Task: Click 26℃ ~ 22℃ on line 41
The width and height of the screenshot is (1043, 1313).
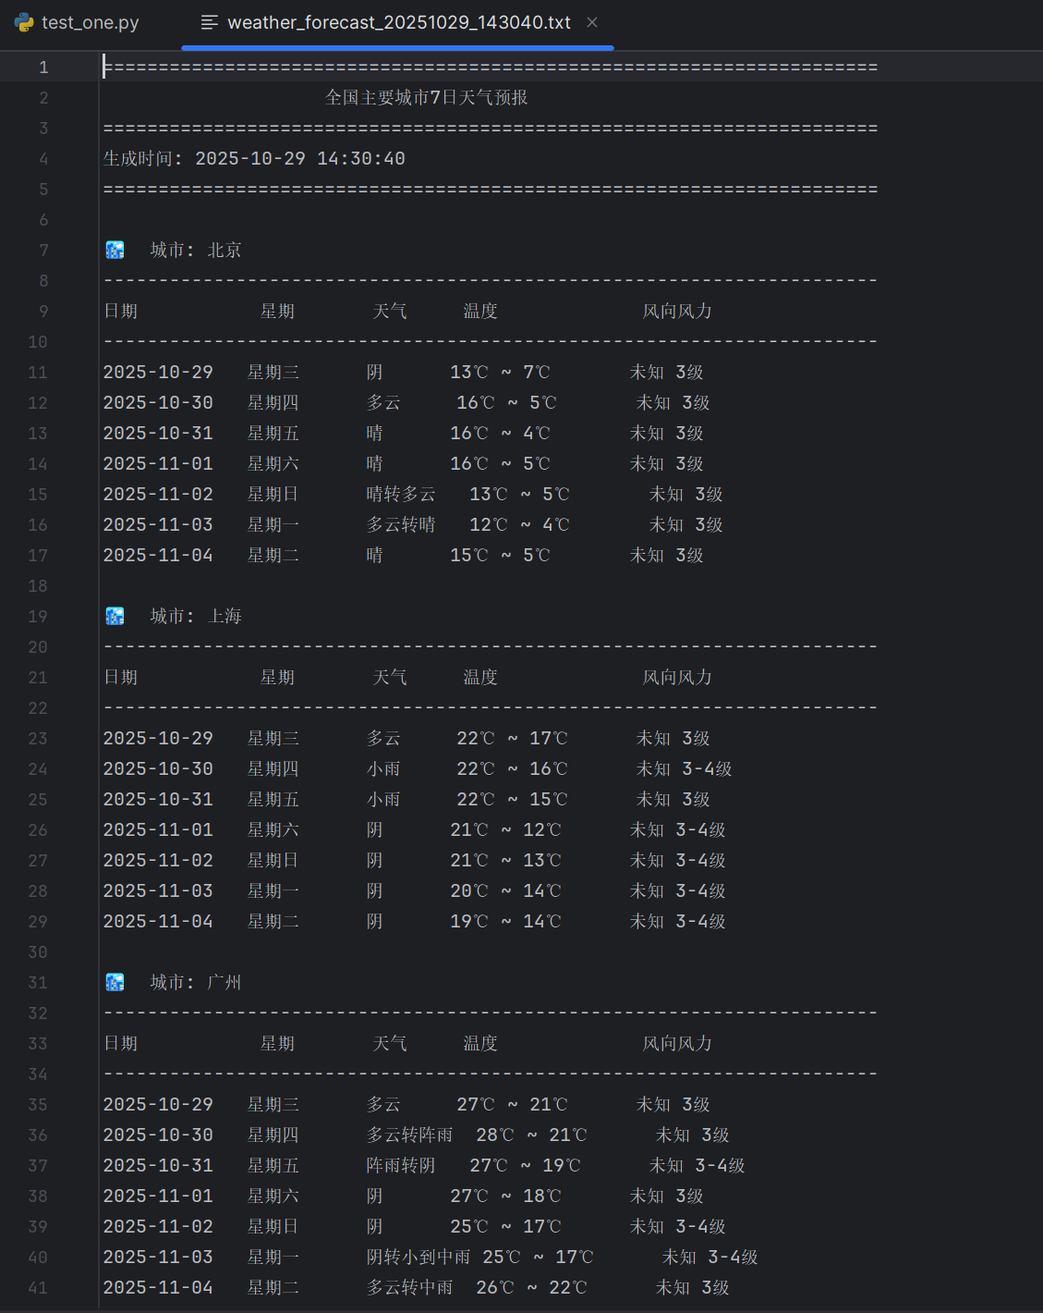Action: (x=532, y=1287)
